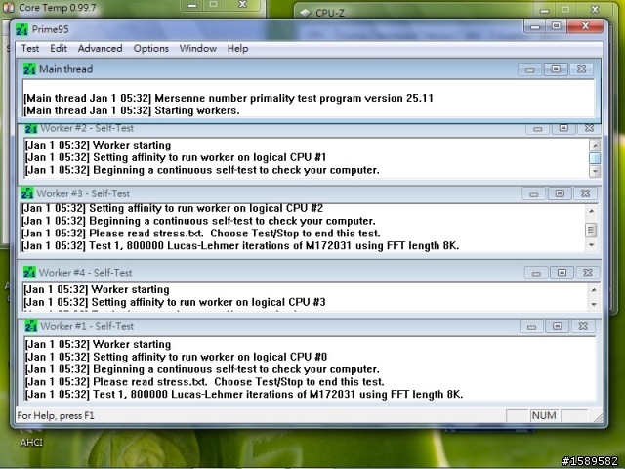
Task: Click the CPU-Z window icon
Action: [306, 13]
